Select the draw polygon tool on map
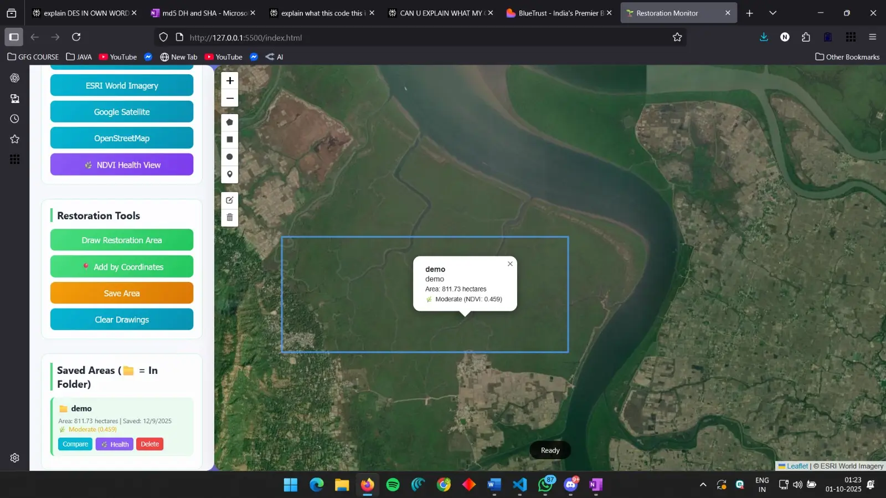 (230, 122)
